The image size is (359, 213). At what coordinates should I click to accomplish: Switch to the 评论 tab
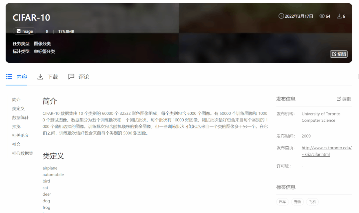pyautogui.click(x=79, y=77)
